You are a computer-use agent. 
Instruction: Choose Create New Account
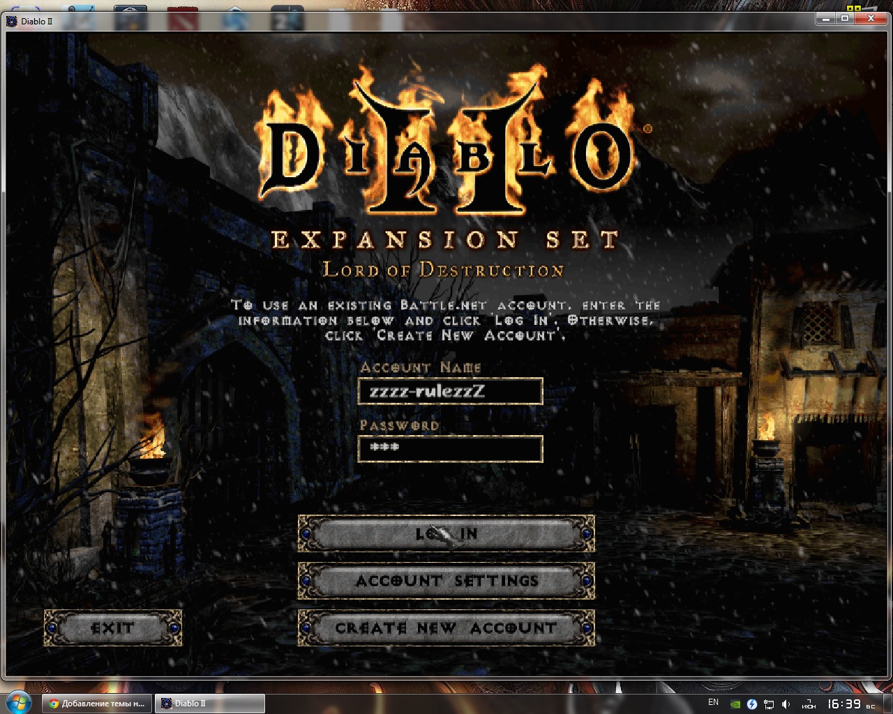(x=446, y=628)
